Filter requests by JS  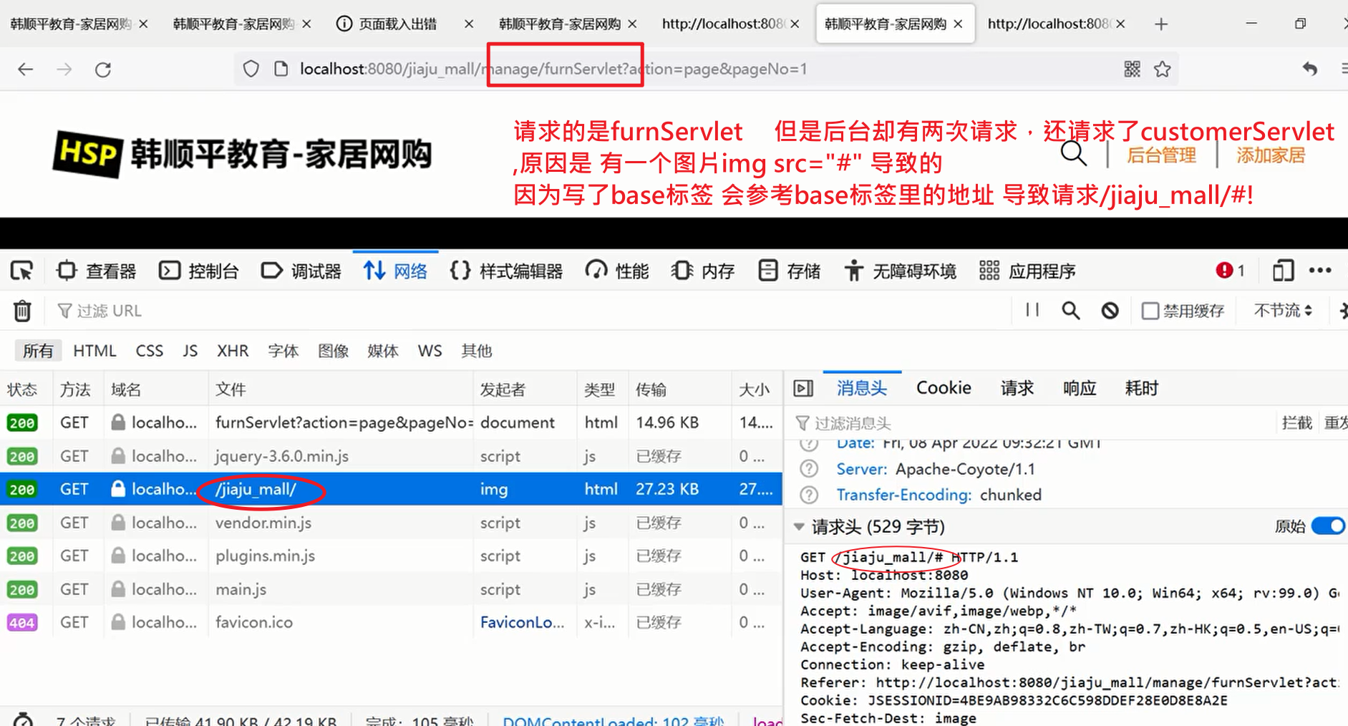click(190, 351)
